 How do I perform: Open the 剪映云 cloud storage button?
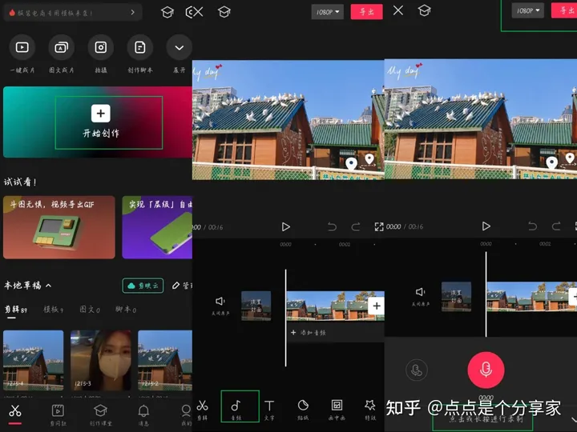[143, 286]
